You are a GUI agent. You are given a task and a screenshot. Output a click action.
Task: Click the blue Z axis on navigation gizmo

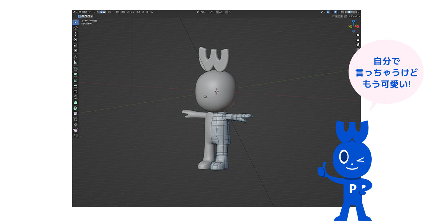(354, 21)
